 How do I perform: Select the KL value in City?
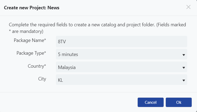point(60,80)
